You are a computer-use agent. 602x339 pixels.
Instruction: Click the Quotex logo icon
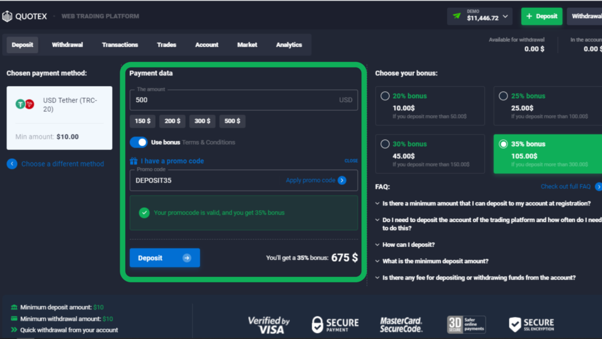tap(7, 16)
